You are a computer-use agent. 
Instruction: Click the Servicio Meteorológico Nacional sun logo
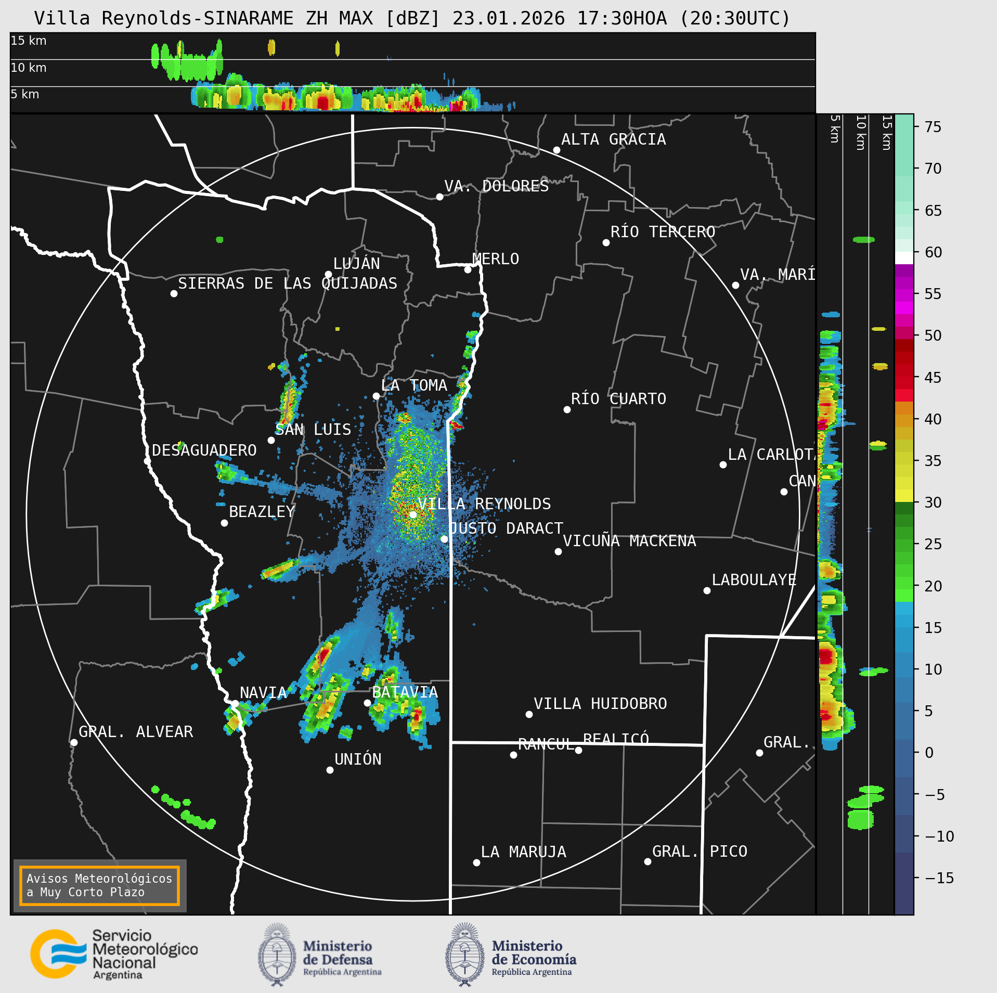[x=58, y=954]
